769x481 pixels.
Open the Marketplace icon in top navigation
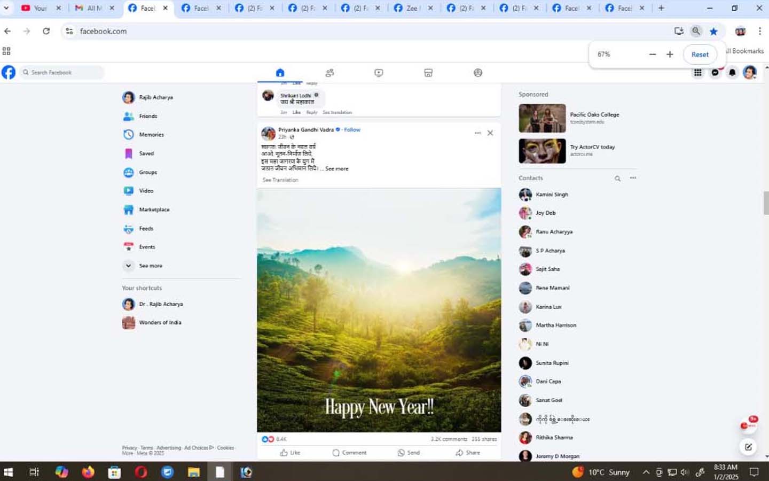click(428, 73)
